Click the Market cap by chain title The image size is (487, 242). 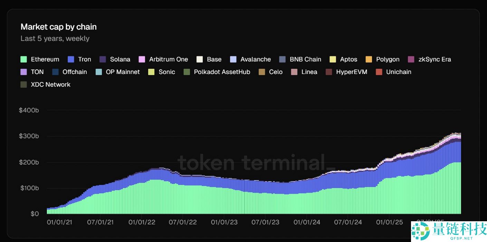point(58,27)
